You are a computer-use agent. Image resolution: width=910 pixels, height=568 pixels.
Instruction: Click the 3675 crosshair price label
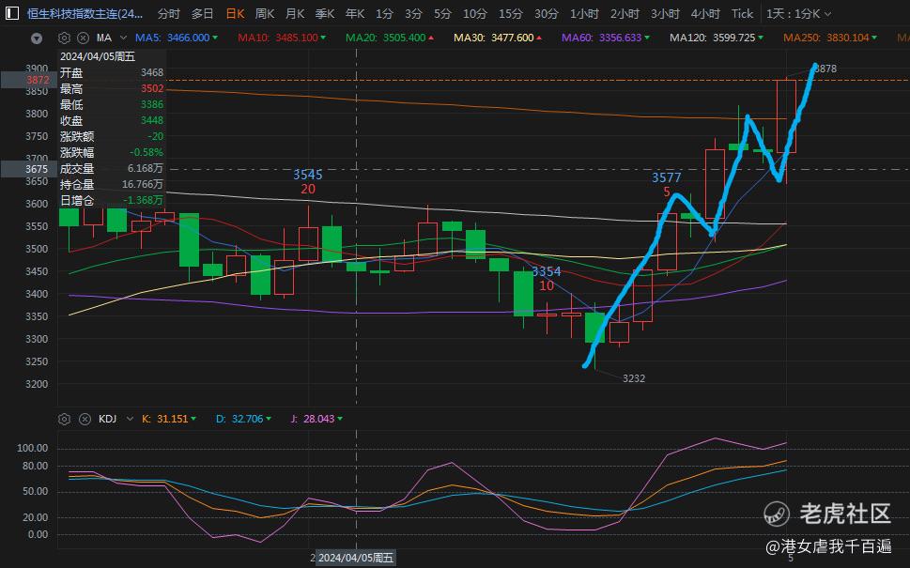coord(29,169)
